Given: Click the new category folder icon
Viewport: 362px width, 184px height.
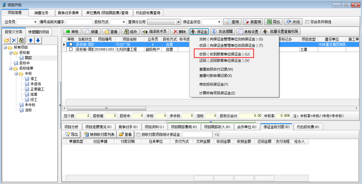Looking at the screenshot, I should click(6, 40).
